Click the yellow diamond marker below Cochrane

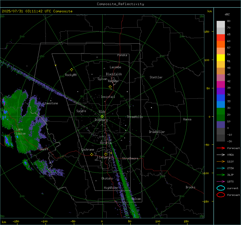coord(92,154)
